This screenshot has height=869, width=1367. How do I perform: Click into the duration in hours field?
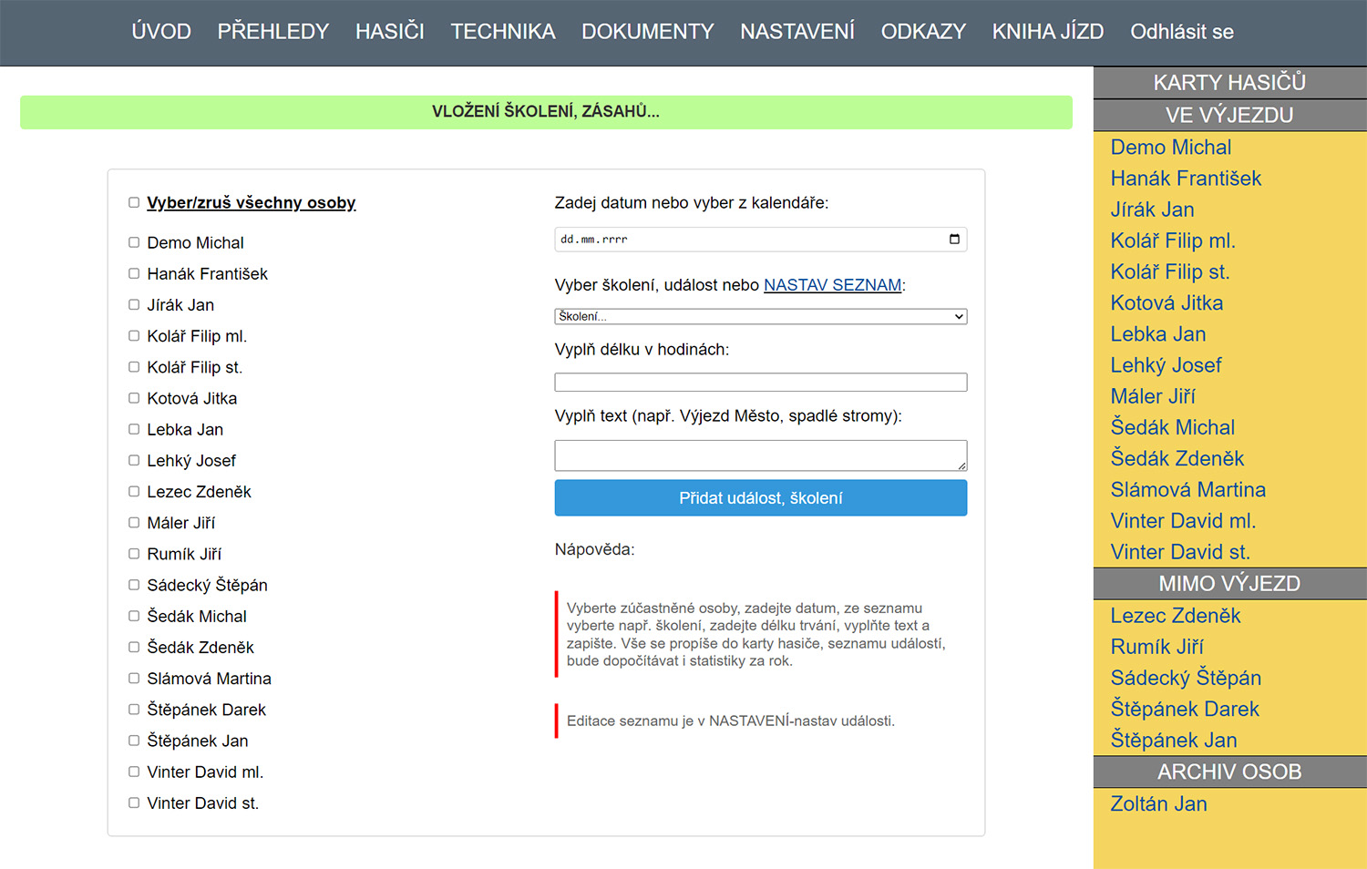click(760, 383)
